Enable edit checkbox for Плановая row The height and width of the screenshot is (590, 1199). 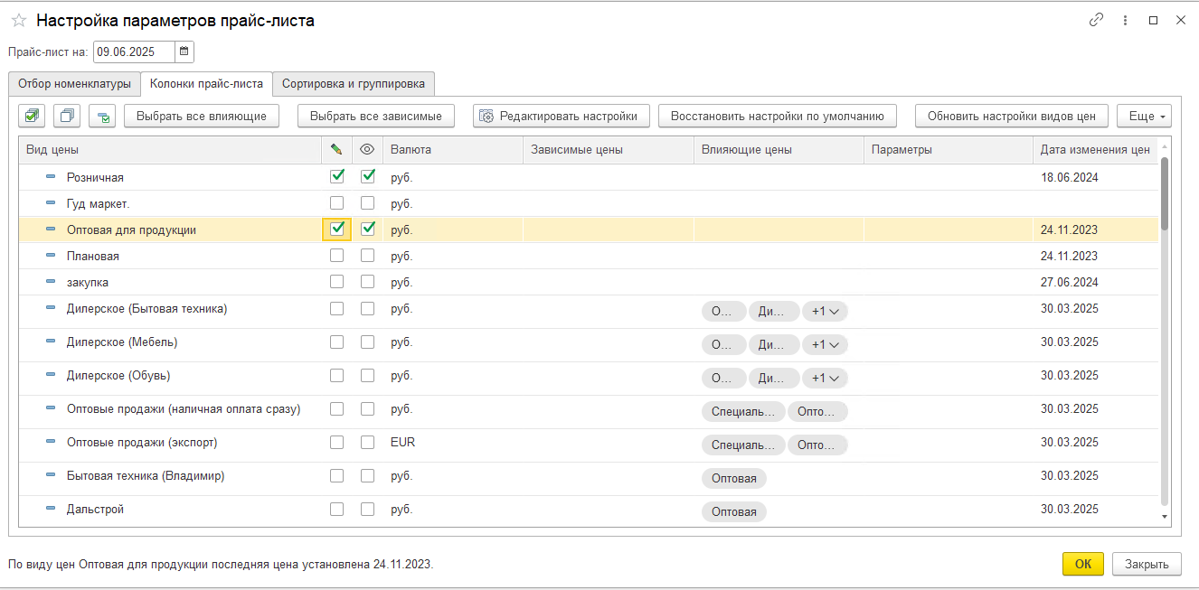coord(336,256)
